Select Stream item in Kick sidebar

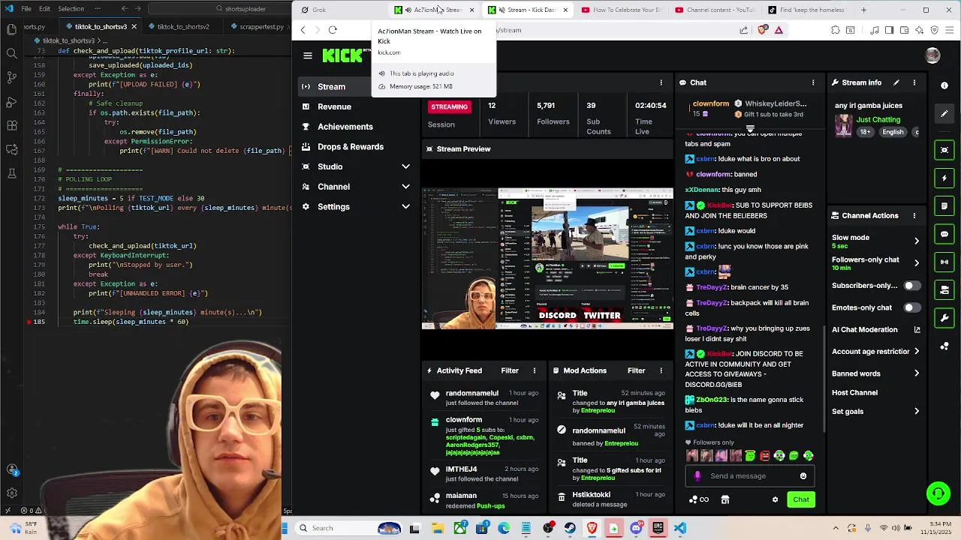pos(357,86)
